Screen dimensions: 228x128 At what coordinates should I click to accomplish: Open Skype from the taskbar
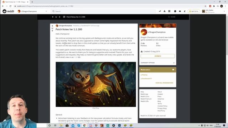79,126
